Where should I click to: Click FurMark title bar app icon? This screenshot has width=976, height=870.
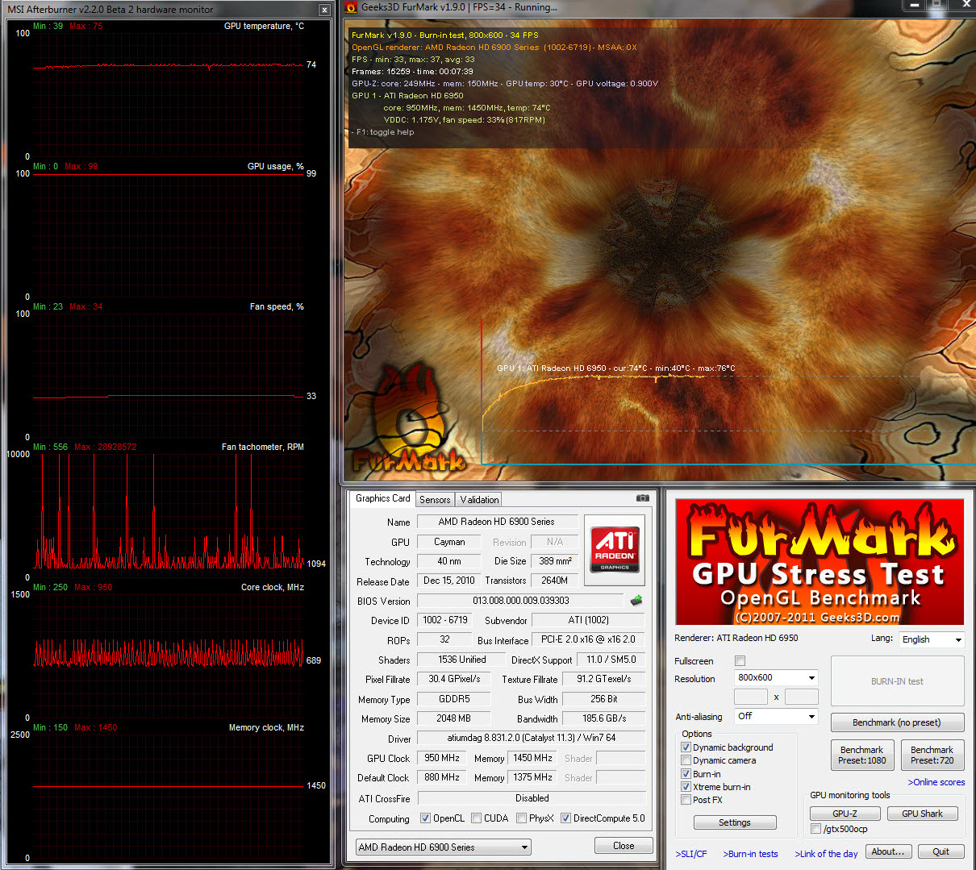351,7
